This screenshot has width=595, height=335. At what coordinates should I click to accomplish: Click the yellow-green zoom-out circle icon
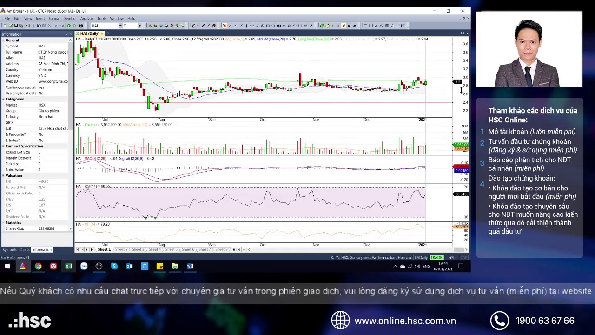pos(328,26)
